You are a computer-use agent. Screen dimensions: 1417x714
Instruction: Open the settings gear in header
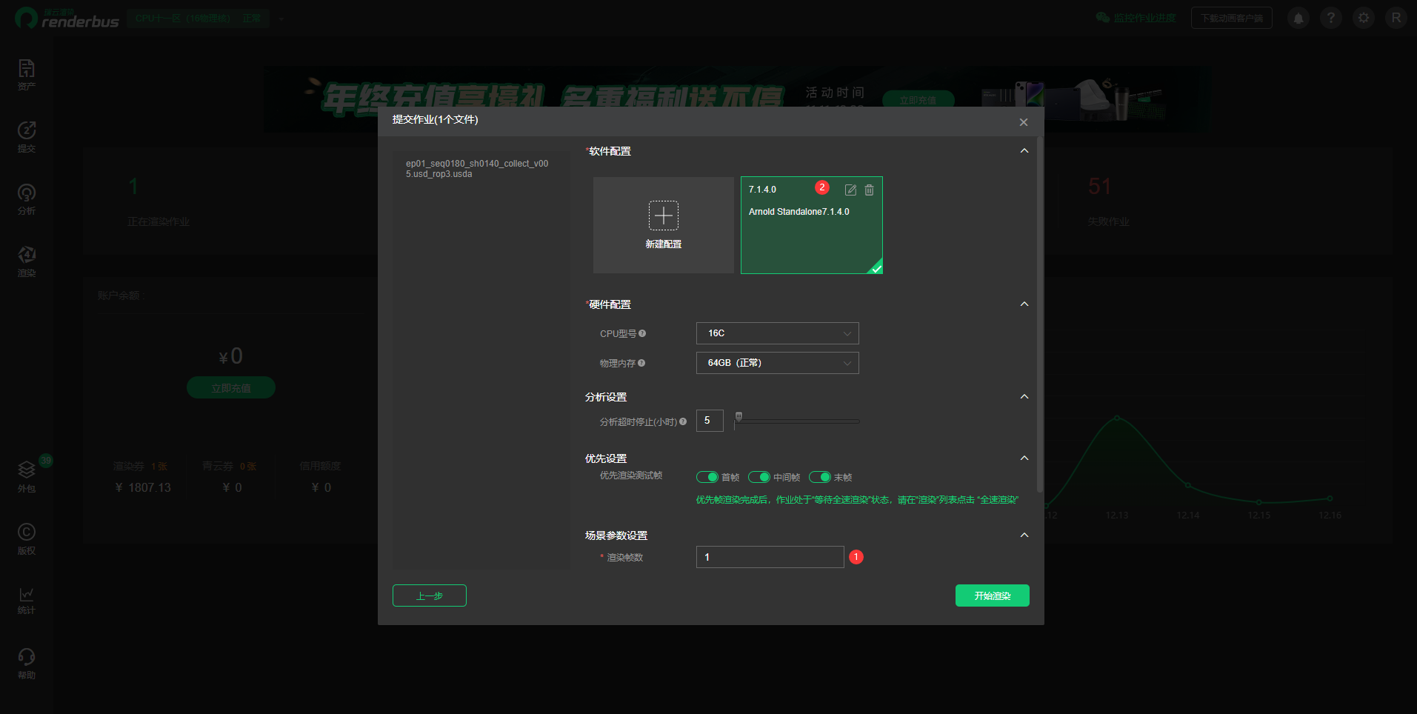(x=1364, y=18)
